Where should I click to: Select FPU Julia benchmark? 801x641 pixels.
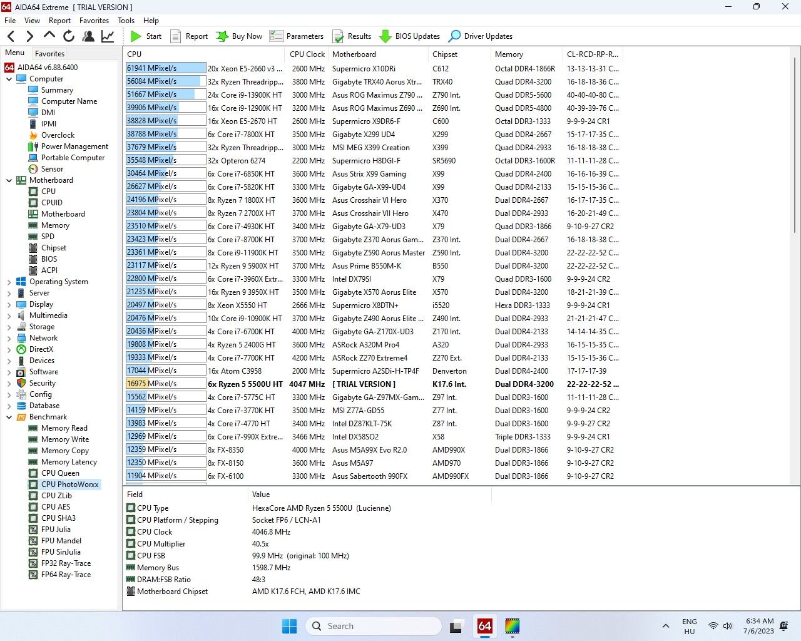[56, 530]
